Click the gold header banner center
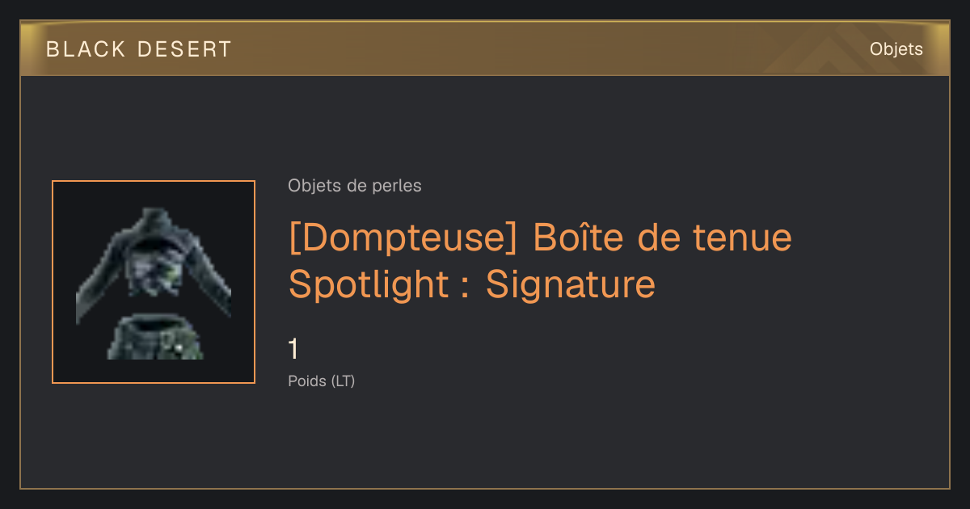Screen dimensions: 970x509 coord(485,48)
